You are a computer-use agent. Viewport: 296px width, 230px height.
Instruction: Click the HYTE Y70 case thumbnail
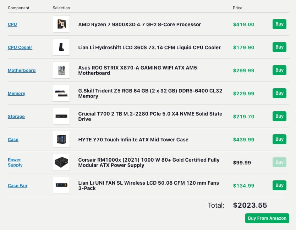click(x=61, y=139)
